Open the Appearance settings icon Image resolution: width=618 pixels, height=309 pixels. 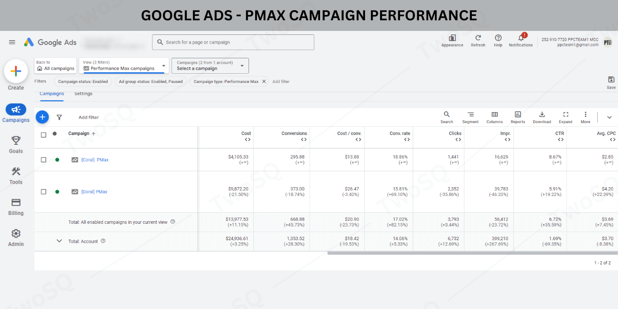point(452,38)
